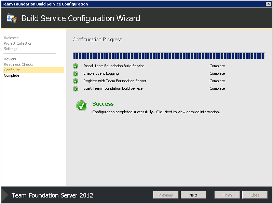273x204 pixels.
Task: Click the green Success heading
Action: point(103,104)
